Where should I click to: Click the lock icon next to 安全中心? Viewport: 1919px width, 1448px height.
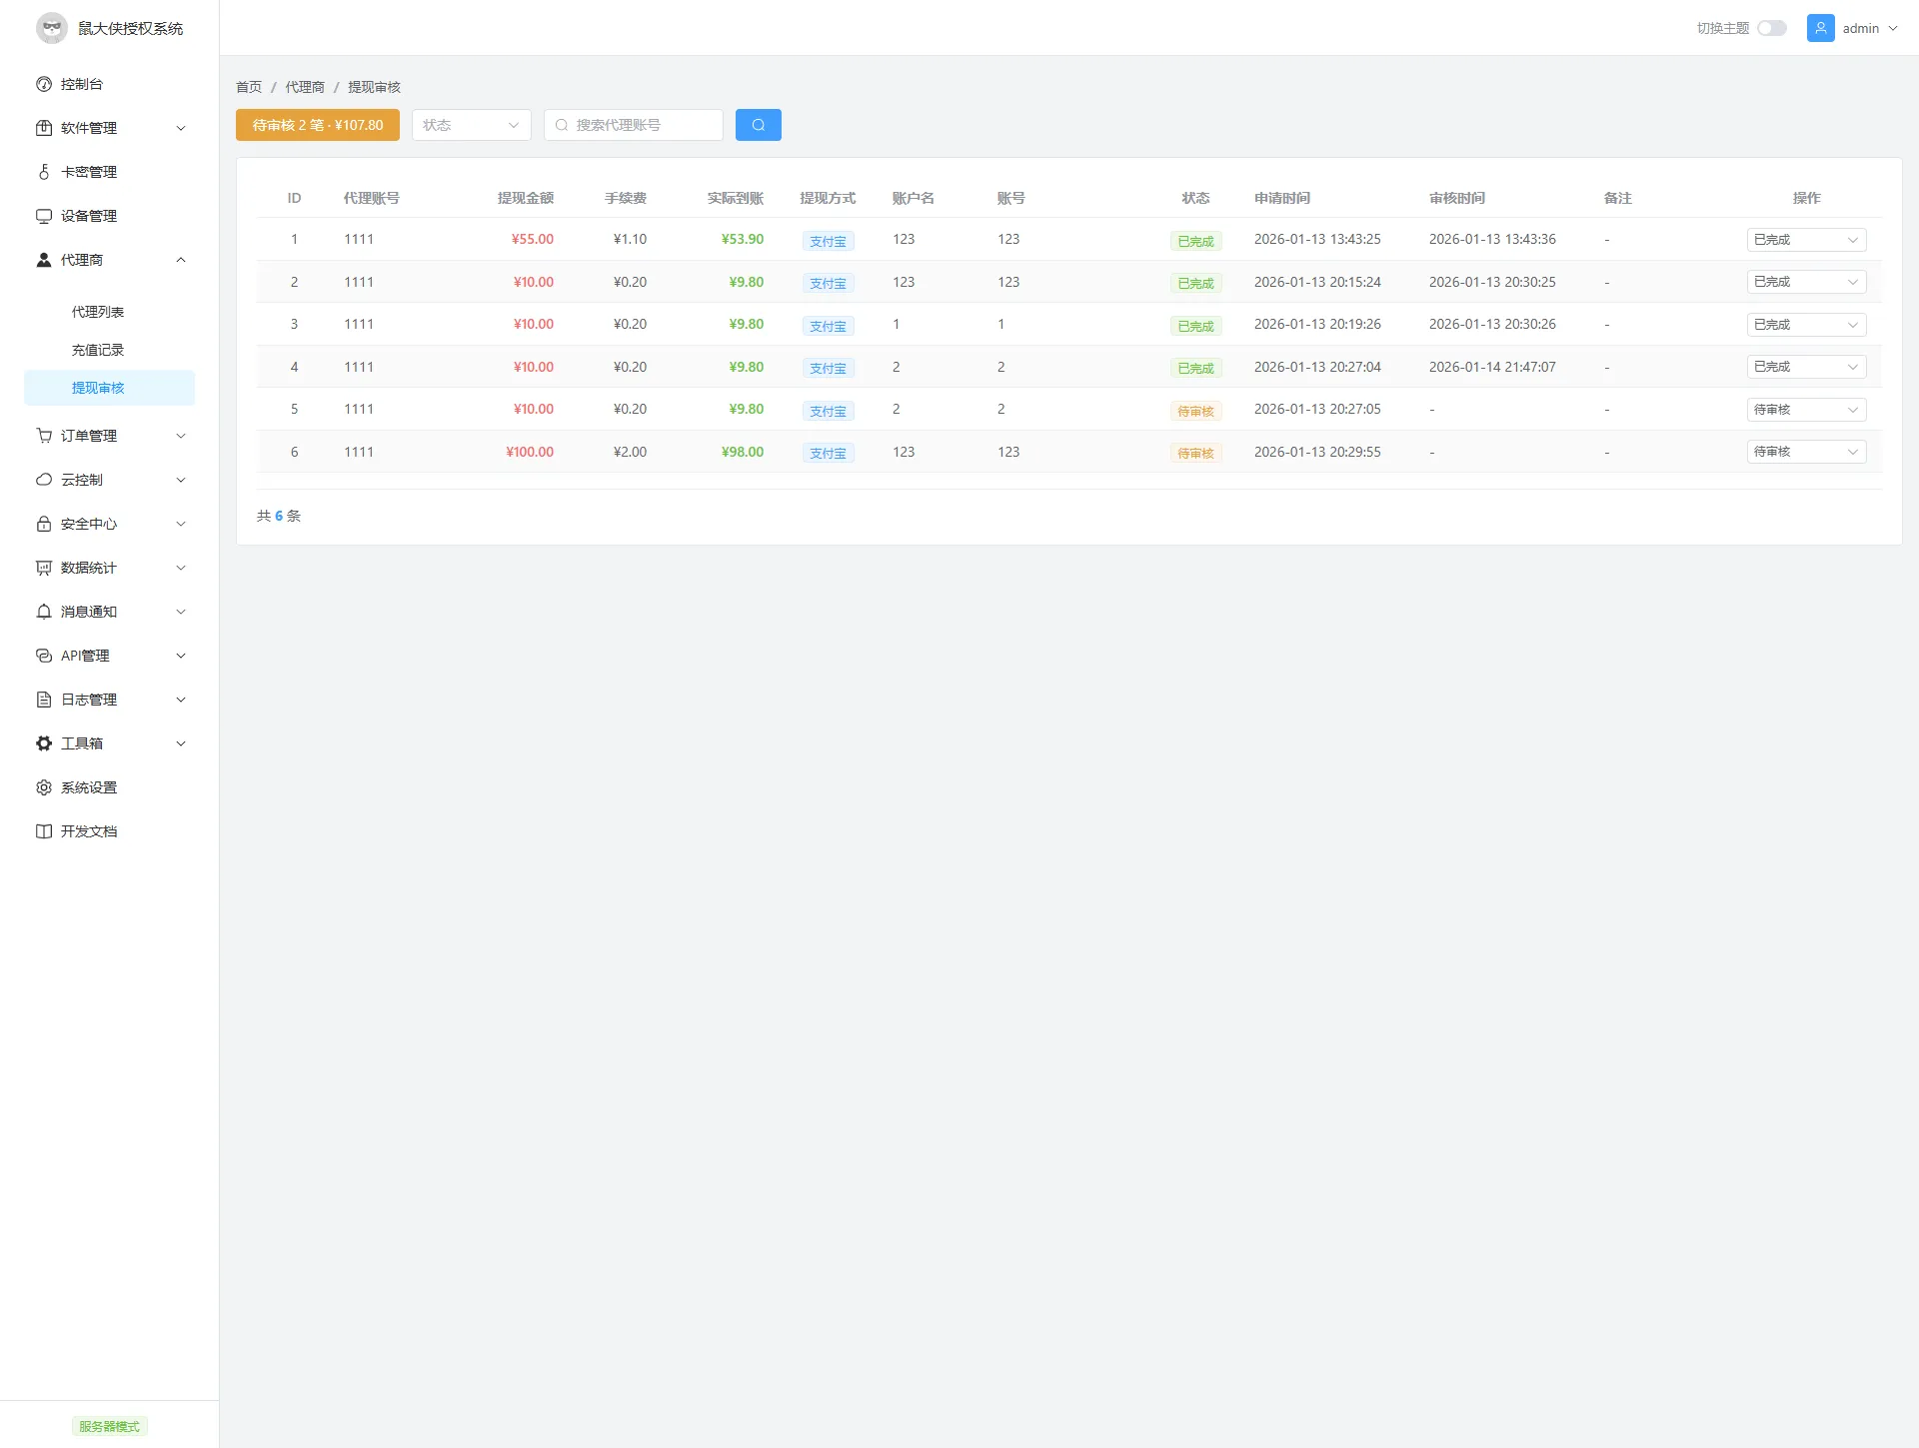click(x=44, y=524)
